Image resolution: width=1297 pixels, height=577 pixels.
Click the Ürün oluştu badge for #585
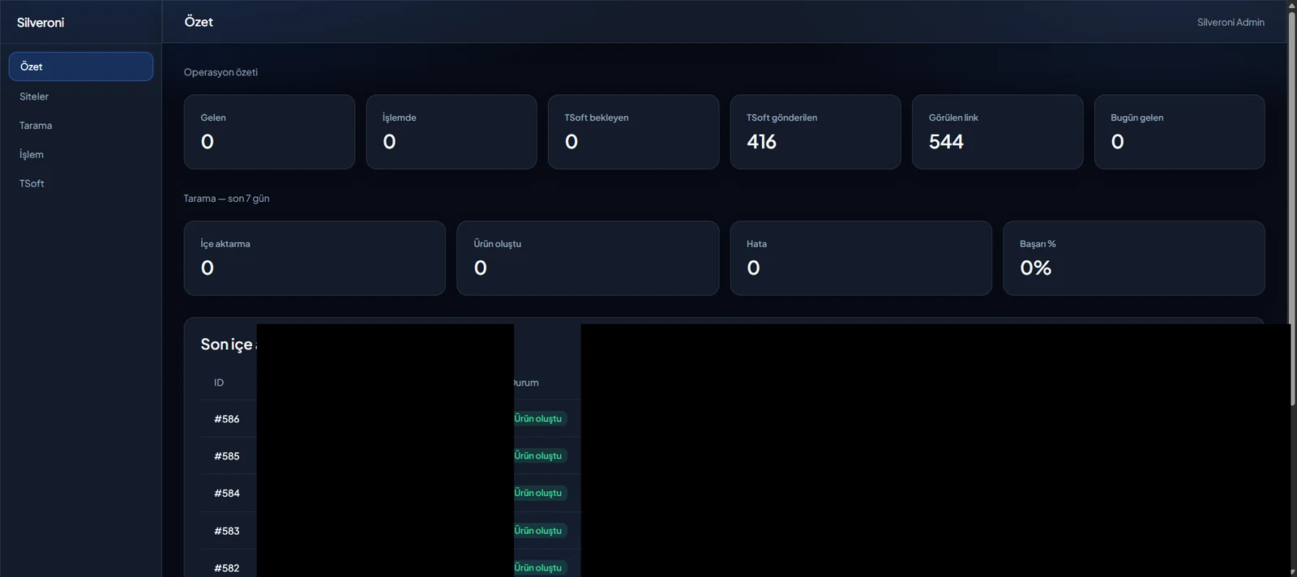pos(539,456)
